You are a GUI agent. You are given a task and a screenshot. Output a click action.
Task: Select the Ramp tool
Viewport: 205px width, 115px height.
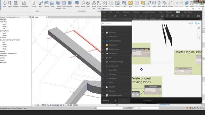tap(83, 4)
